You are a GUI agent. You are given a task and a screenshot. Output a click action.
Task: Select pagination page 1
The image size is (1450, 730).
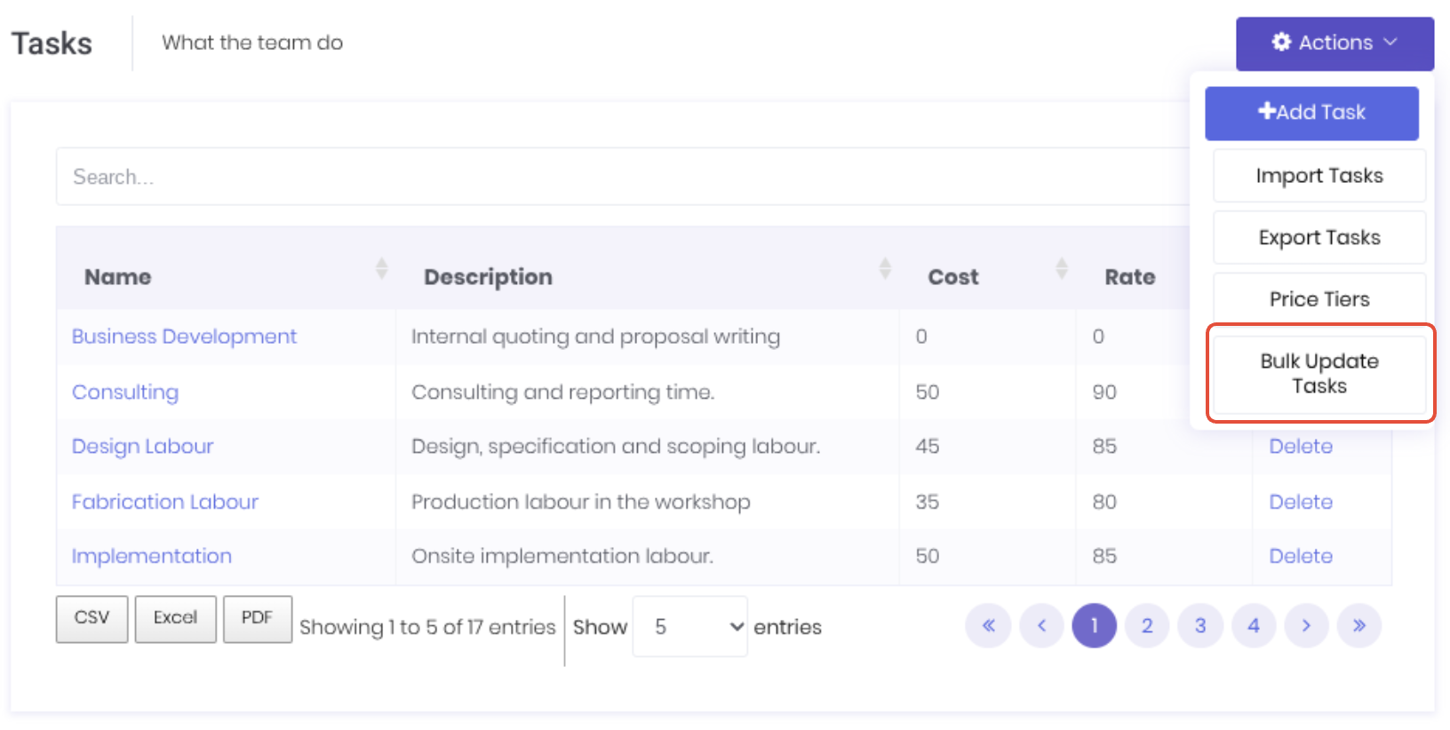(1095, 626)
